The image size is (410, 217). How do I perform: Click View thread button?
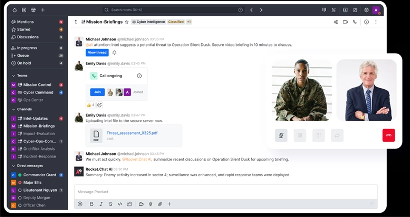coord(97,52)
